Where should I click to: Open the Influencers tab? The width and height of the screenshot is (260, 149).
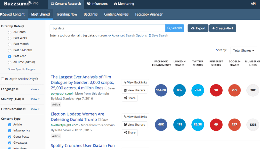pos(98,4)
